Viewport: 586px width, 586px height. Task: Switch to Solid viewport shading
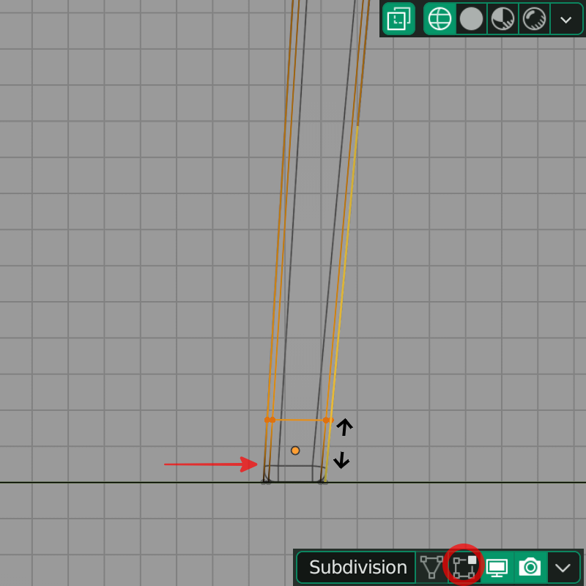471,19
